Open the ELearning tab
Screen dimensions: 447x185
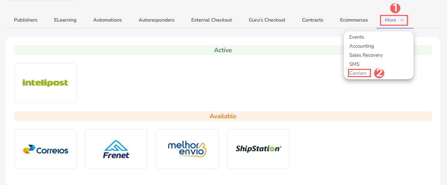point(65,20)
